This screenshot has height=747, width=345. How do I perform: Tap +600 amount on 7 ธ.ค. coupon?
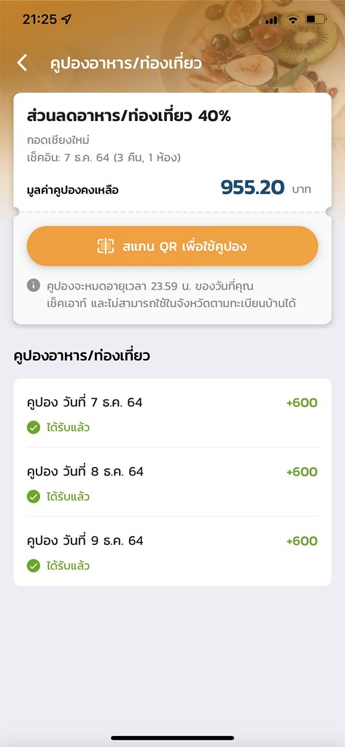point(302,403)
